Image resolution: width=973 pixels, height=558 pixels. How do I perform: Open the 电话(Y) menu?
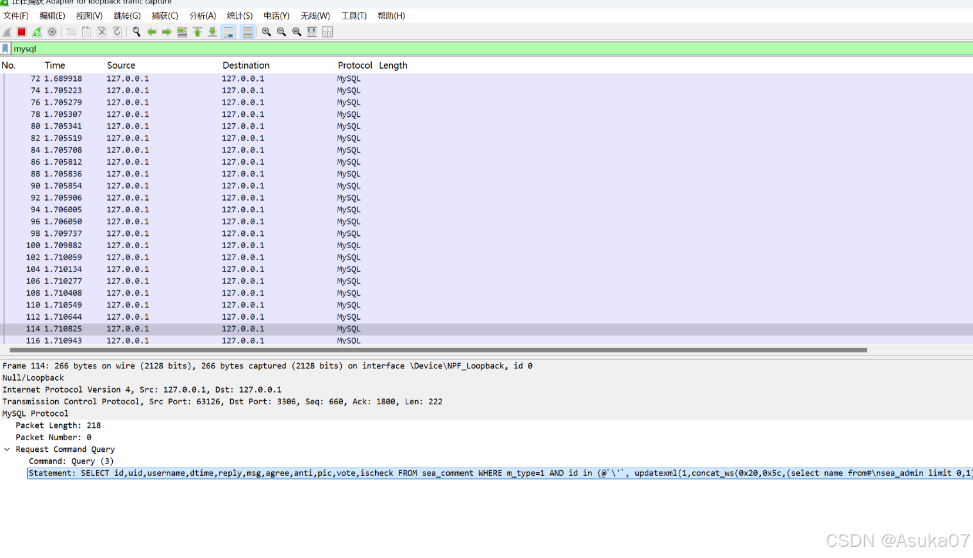click(x=277, y=16)
